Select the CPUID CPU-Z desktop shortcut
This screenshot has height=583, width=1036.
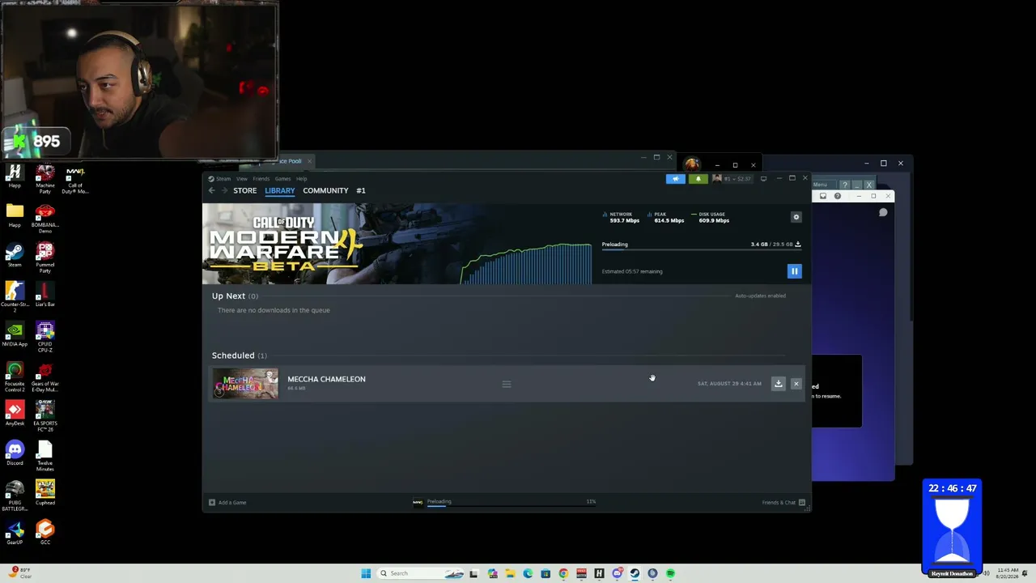[x=45, y=338]
